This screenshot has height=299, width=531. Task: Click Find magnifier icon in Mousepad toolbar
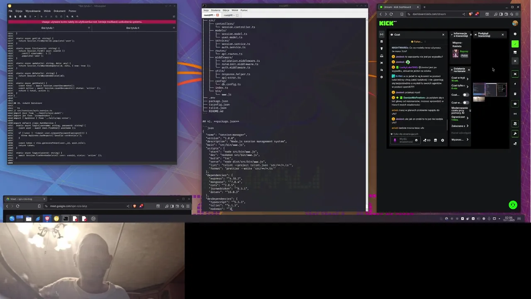(x=67, y=17)
